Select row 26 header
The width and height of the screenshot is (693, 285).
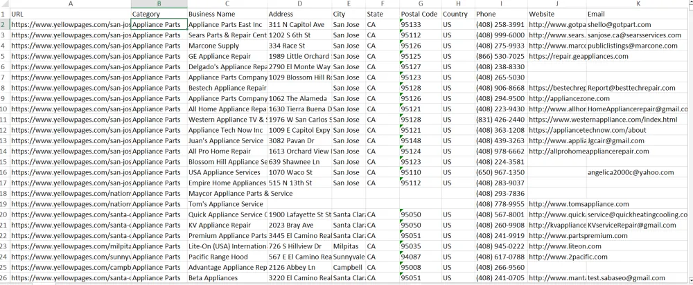(x=4, y=278)
